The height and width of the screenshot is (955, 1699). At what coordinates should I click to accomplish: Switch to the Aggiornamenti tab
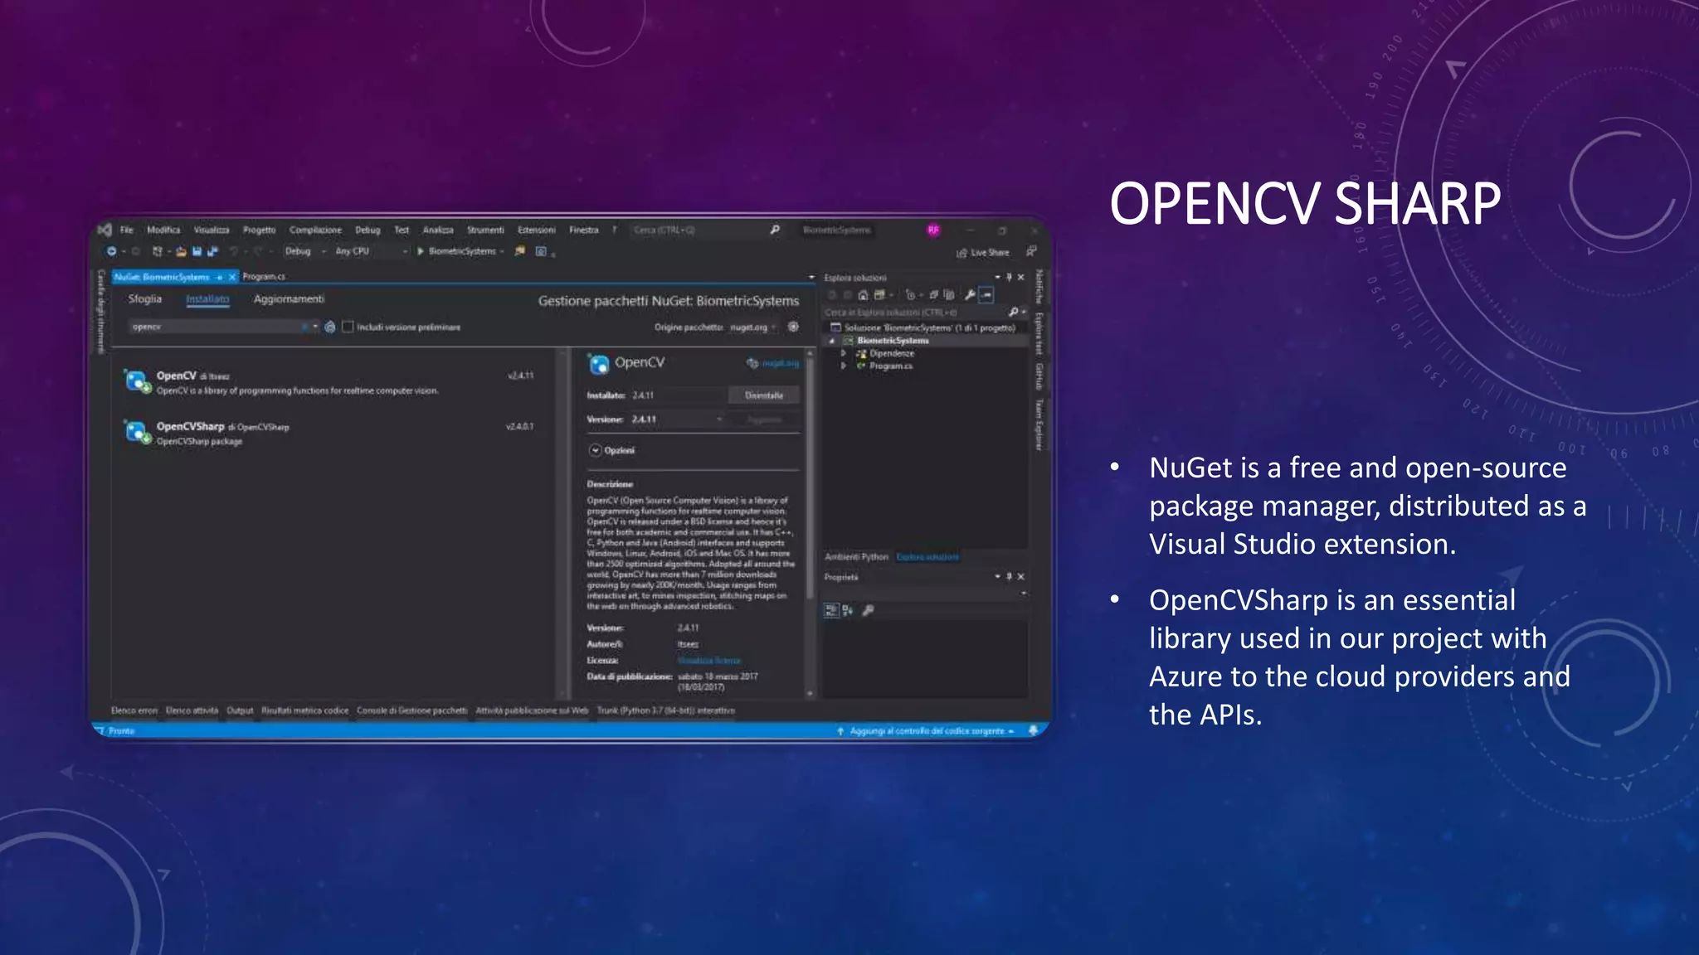click(289, 298)
